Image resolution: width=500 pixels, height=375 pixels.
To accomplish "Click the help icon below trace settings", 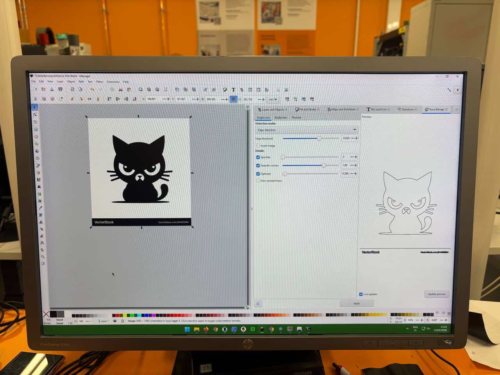I will (258, 304).
